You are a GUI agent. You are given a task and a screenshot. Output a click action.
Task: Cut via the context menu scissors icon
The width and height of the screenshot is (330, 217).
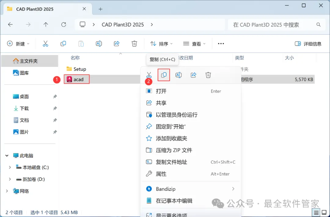point(149,75)
